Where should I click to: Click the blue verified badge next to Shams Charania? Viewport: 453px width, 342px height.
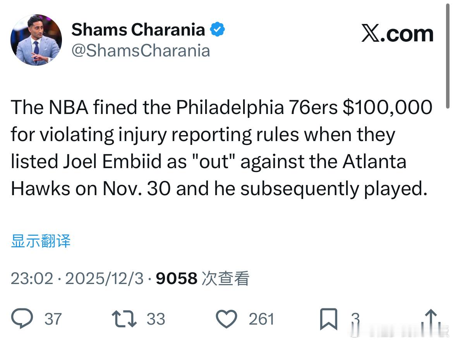[217, 29]
